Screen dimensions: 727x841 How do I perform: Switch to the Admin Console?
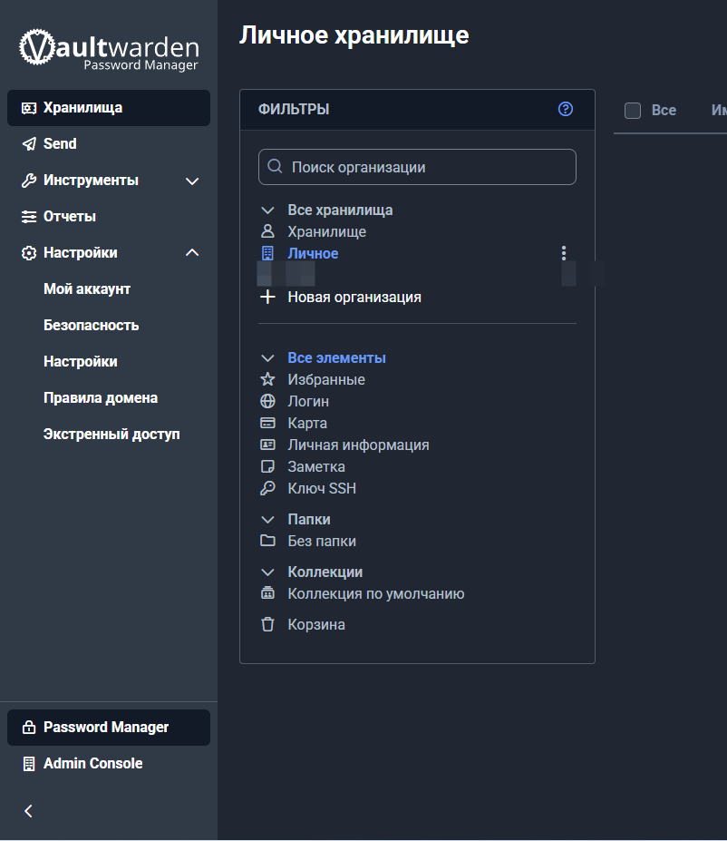click(x=93, y=763)
